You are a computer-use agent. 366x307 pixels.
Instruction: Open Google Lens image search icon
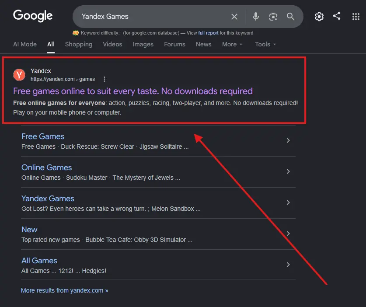(273, 17)
